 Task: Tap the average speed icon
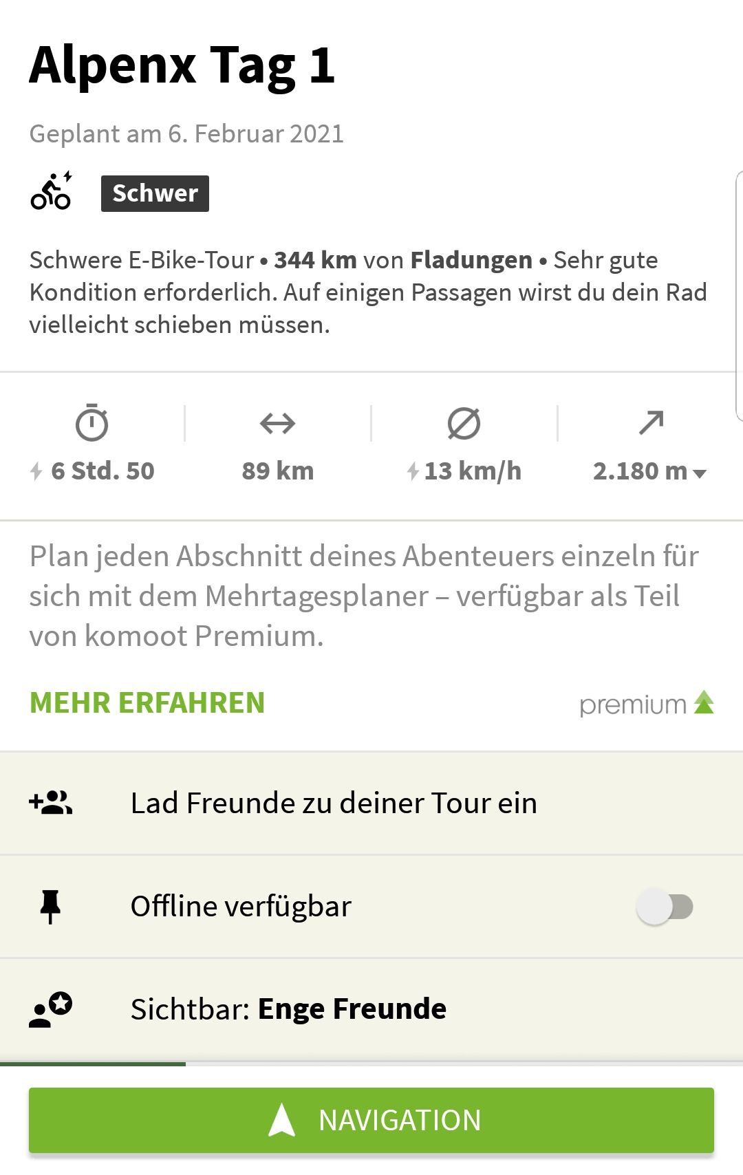tap(464, 423)
